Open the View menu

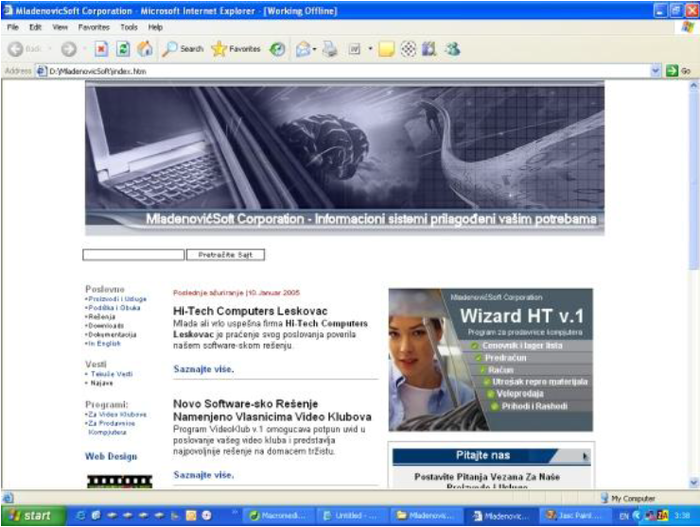click(x=60, y=27)
